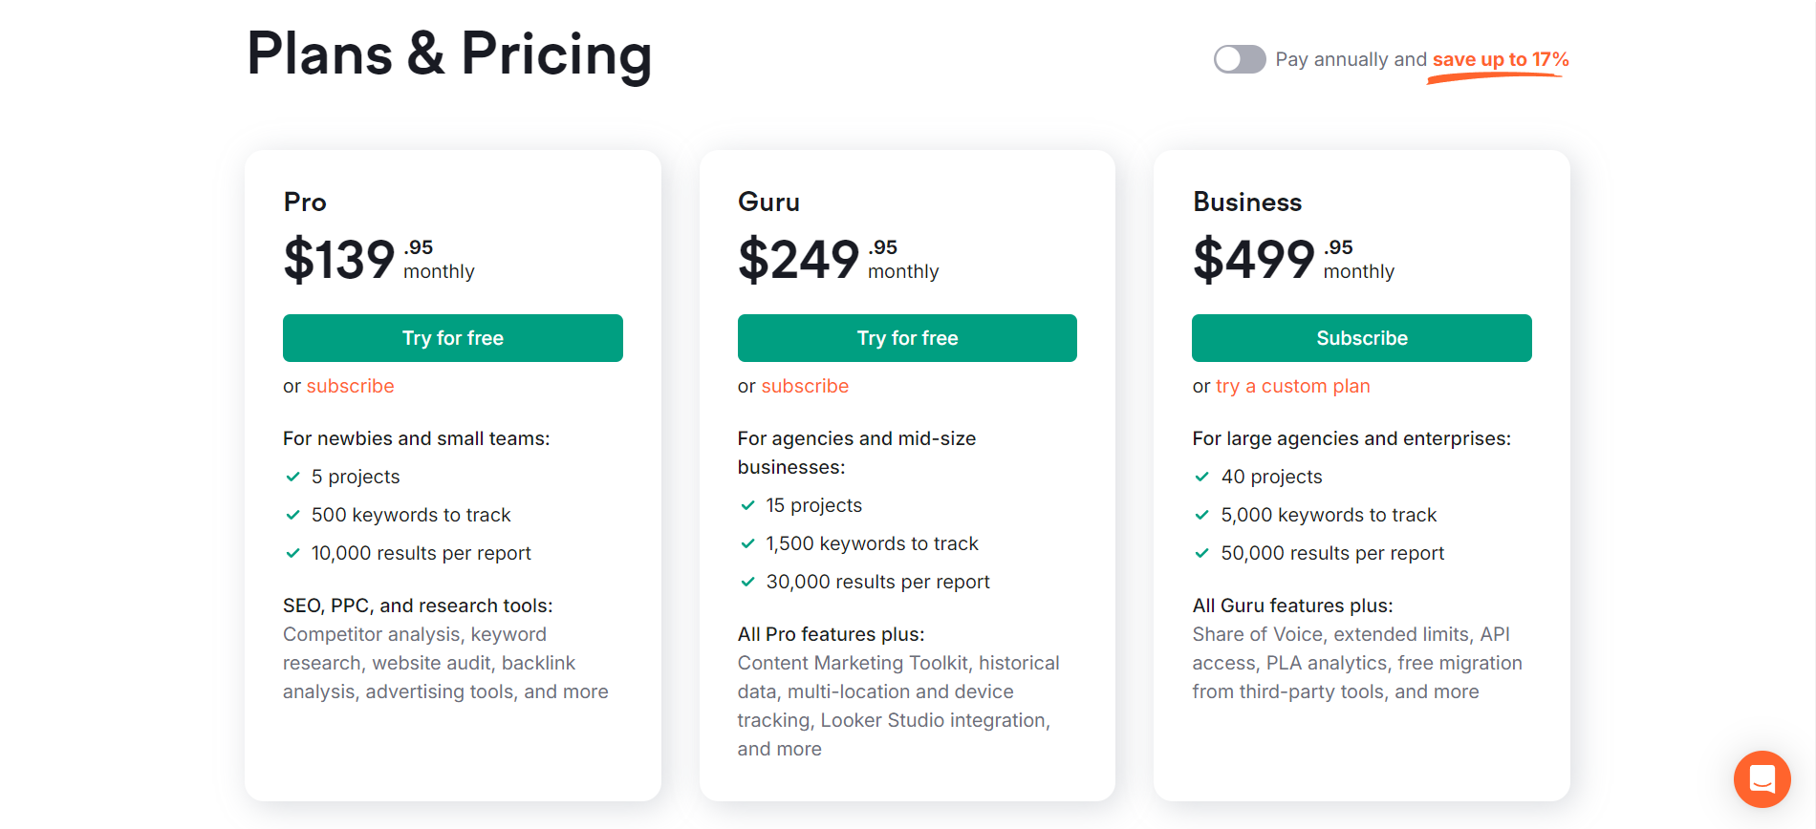Open the live chat widget
Image resolution: width=1816 pixels, height=829 pixels.
(1762, 779)
